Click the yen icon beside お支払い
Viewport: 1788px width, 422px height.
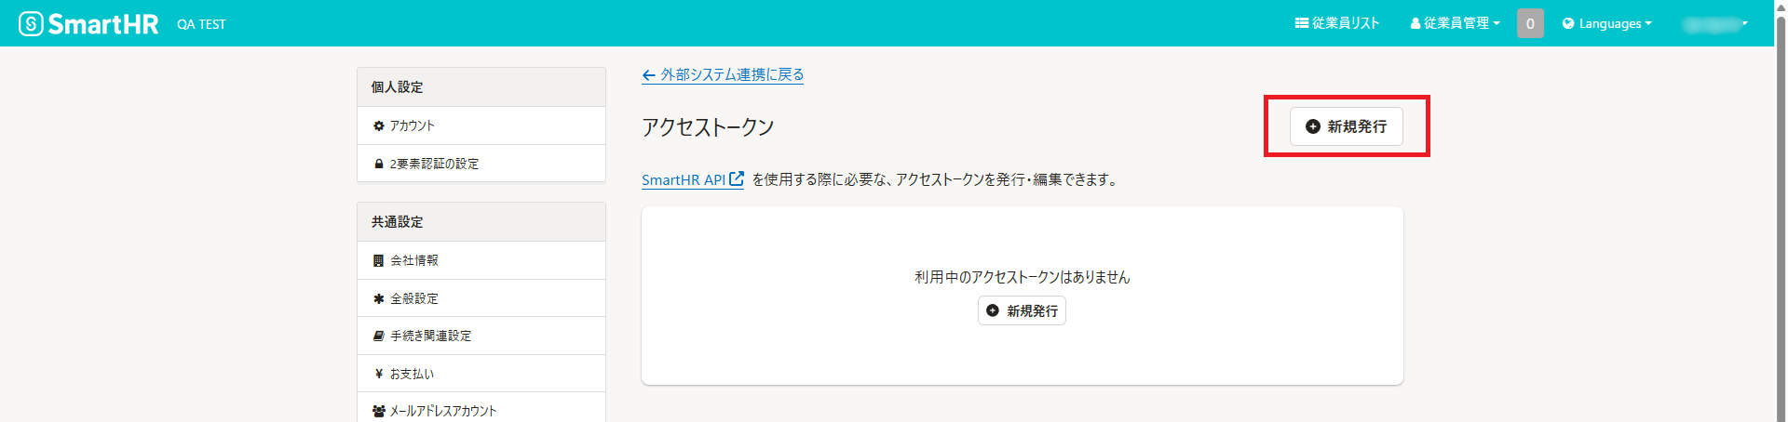[x=379, y=374]
